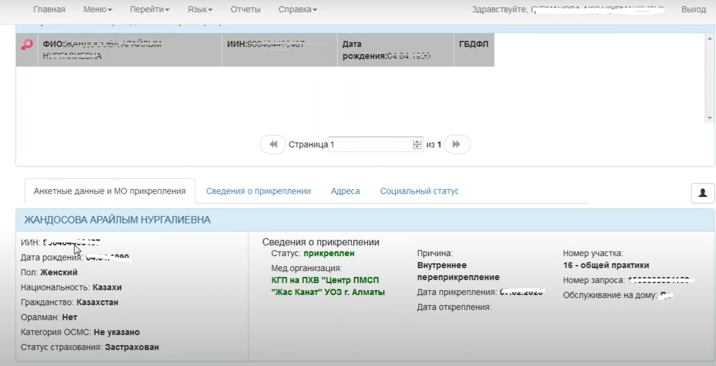Click the page number input field
Image resolution: width=716 pixels, height=366 pixels.
(x=370, y=145)
